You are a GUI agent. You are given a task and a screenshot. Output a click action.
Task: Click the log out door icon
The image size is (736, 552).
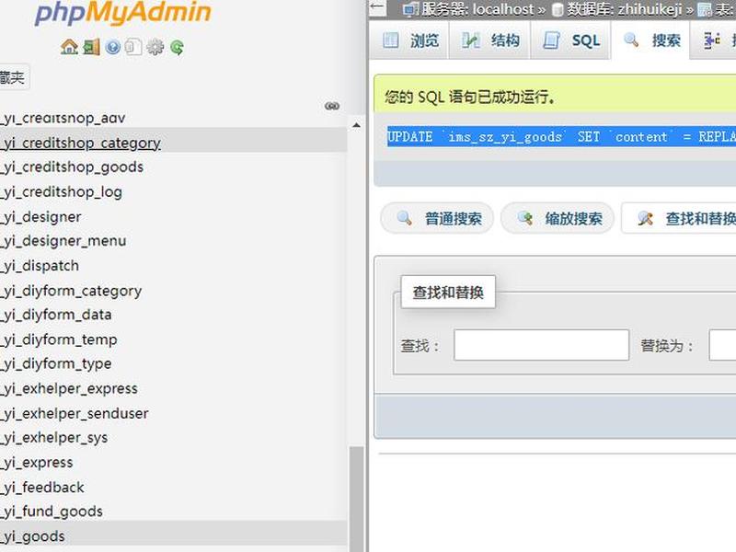[x=91, y=47]
